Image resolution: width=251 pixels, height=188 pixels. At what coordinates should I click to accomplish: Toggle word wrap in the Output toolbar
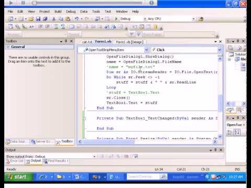tap(135, 156)
